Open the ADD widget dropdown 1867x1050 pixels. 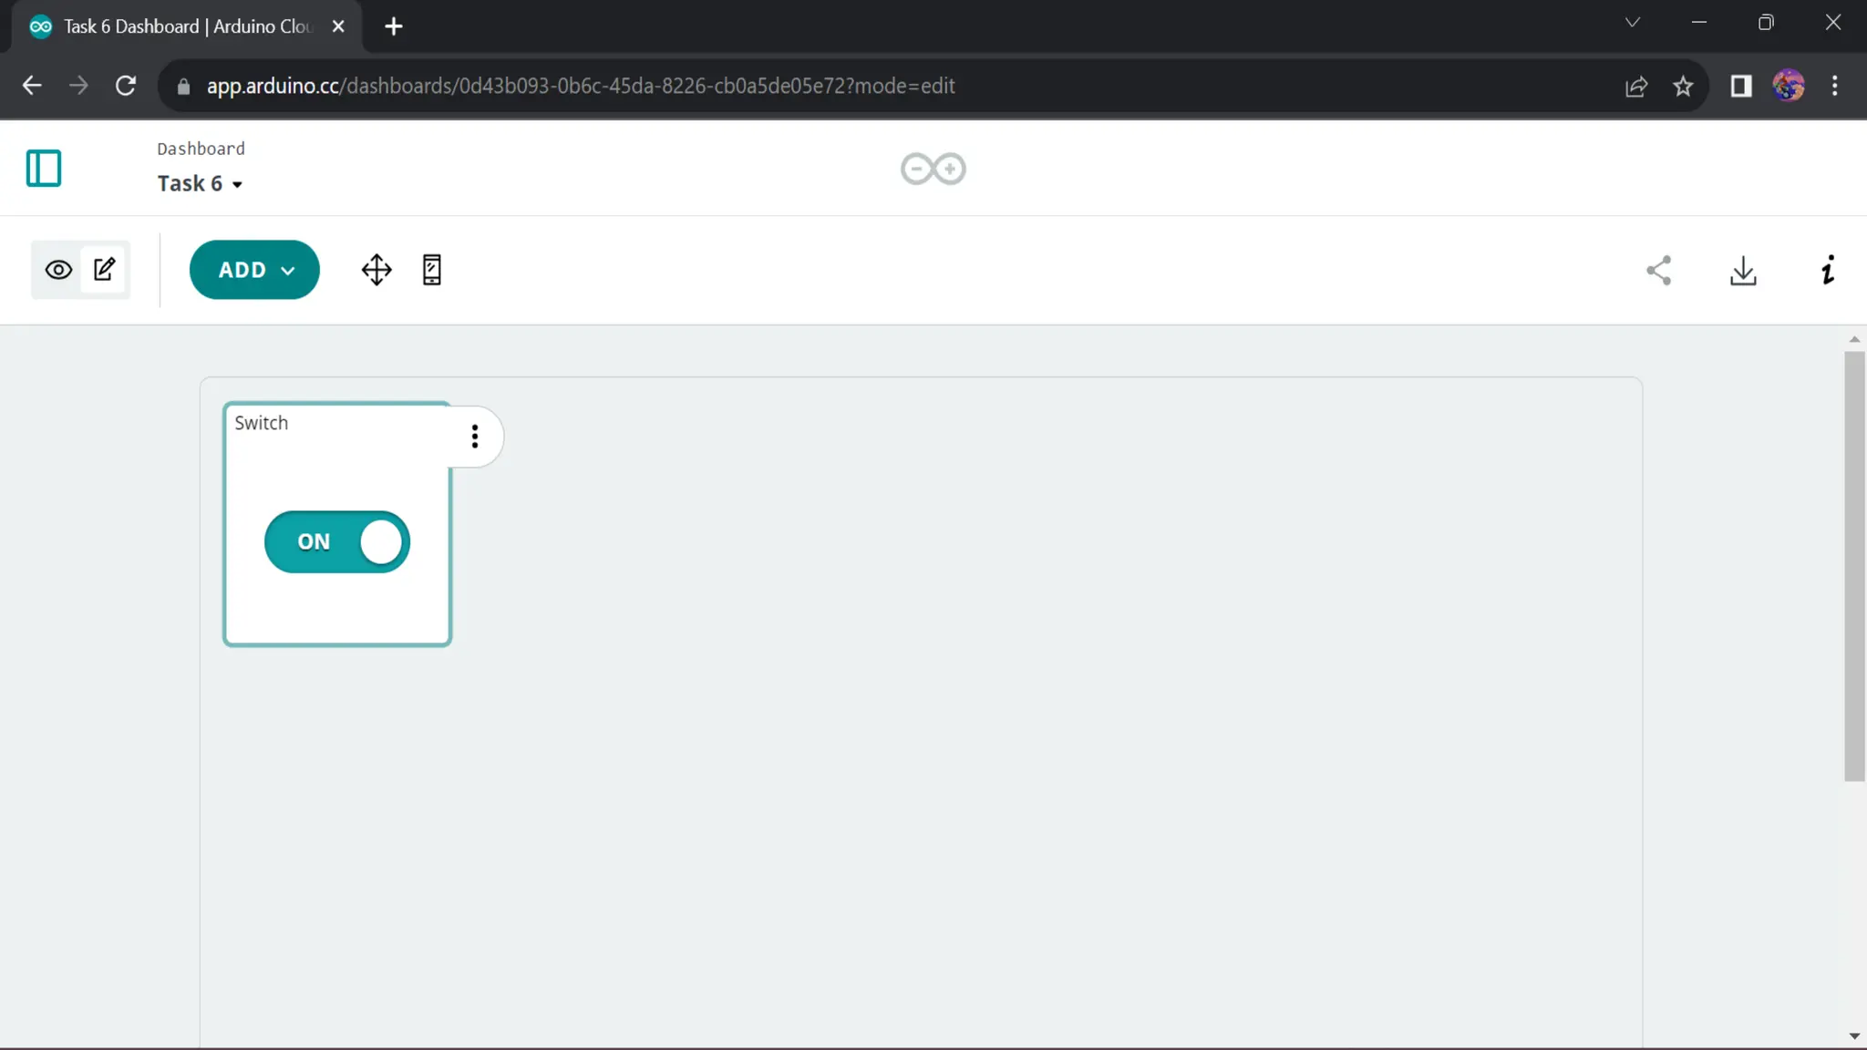pos(254,270)
